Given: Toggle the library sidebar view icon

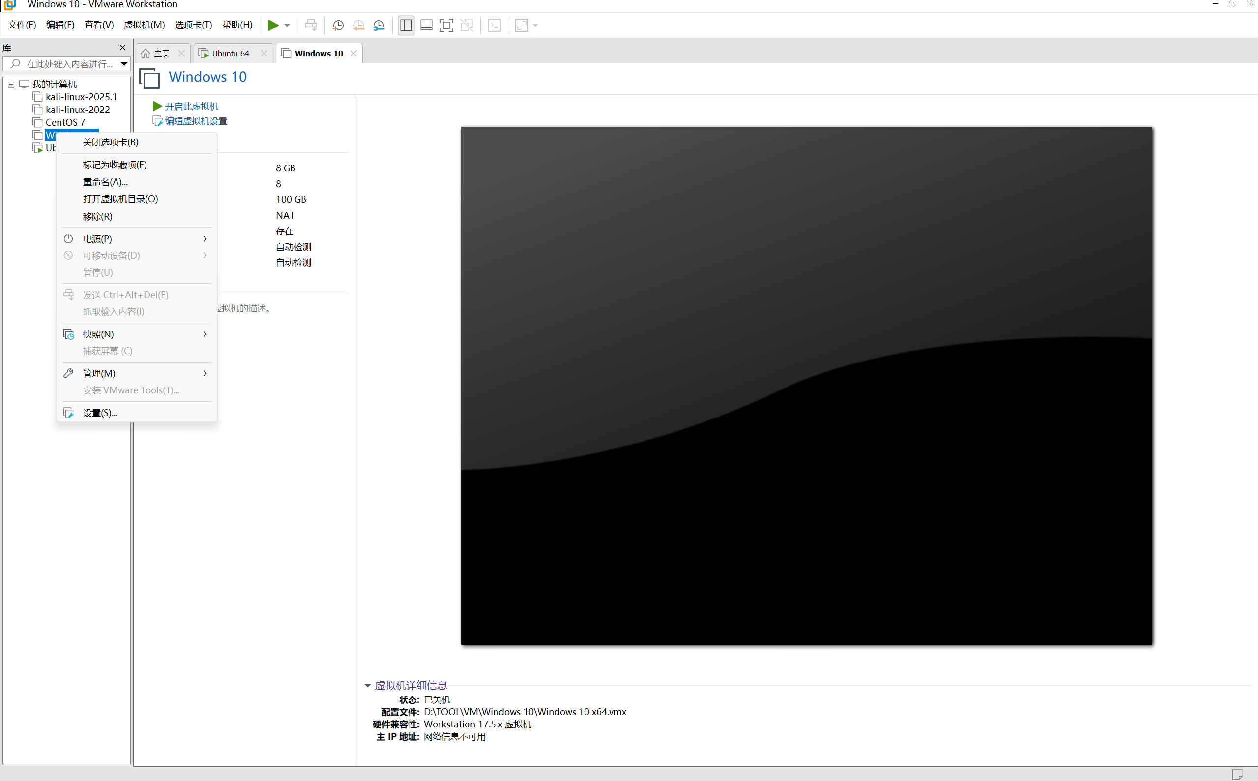Looking at the screenshot, I should coord(406,26).
